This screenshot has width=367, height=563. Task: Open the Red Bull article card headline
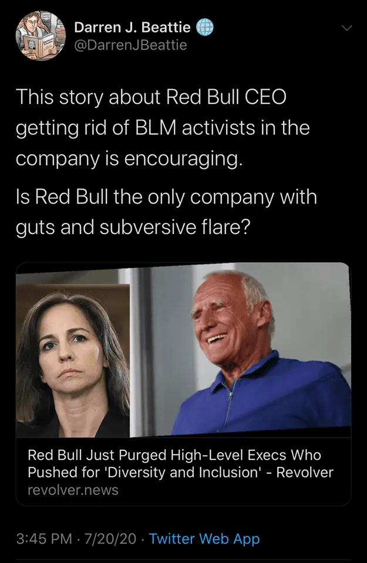(180, 463)
